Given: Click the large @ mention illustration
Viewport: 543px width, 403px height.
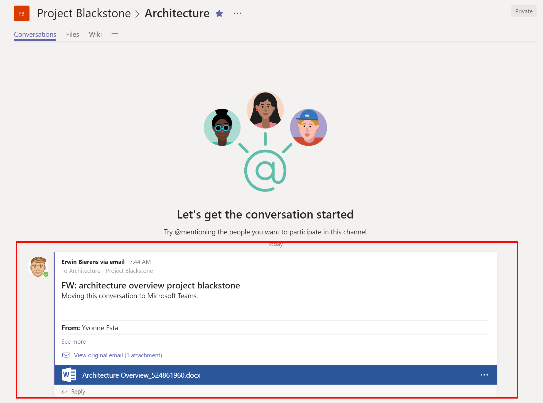Looking at the screenshot, I should click(265, 170).
